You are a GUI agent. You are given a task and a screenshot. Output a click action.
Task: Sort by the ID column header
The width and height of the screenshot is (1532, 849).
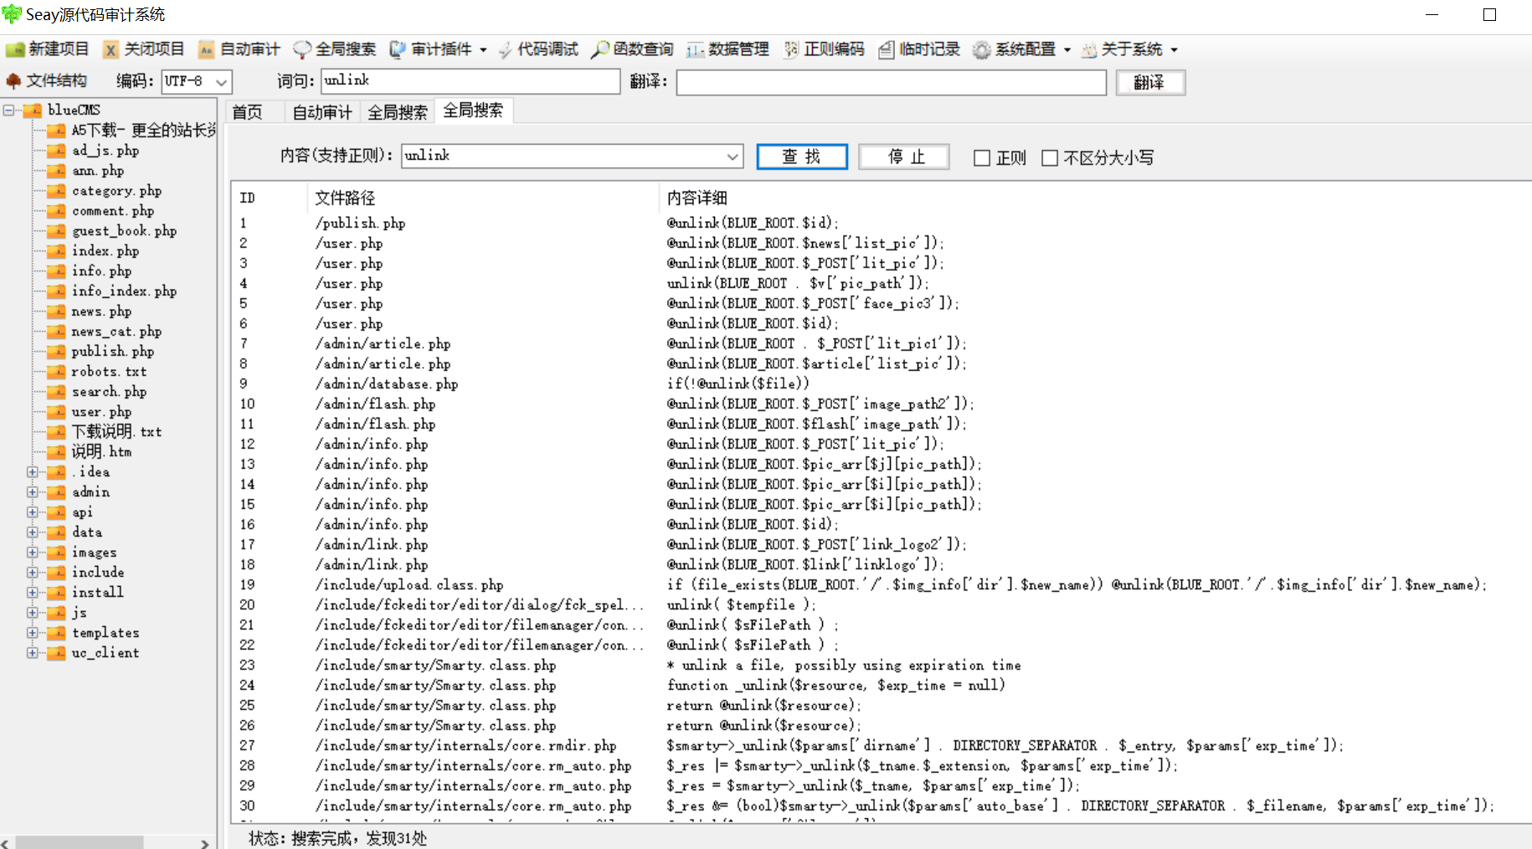tap(270, 198)
